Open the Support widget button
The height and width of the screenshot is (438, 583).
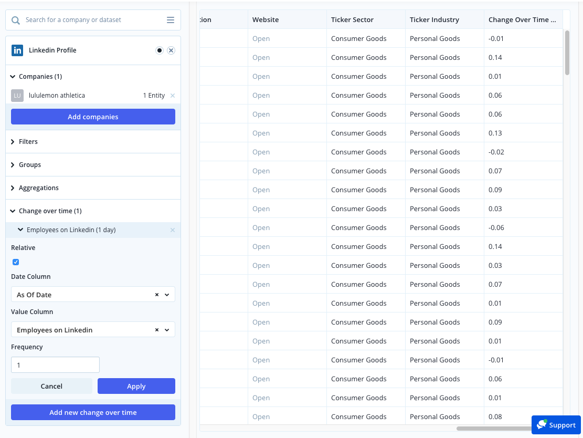pyautogui.click(x=556, y=424)
